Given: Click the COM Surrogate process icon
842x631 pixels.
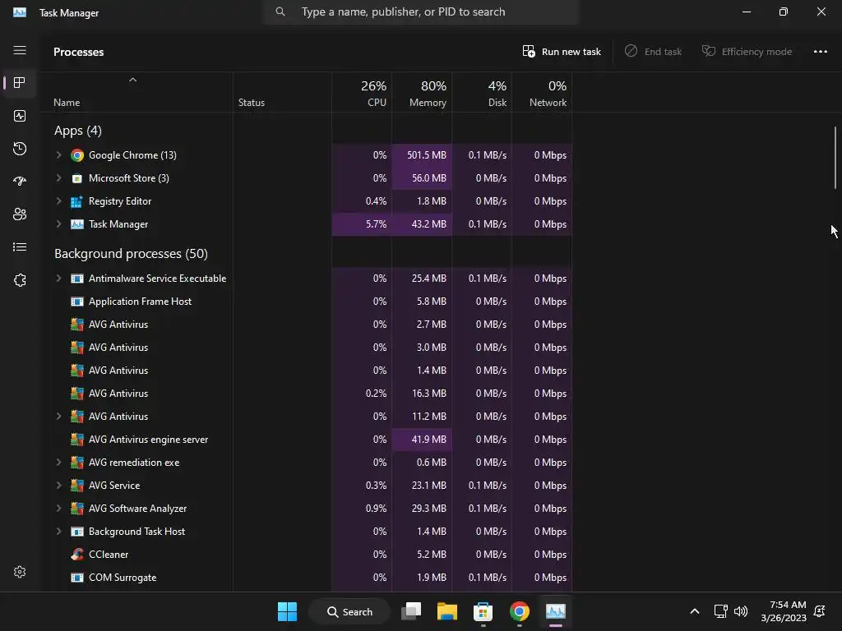Looking at the screenshot, I should [x=77, y=578].
